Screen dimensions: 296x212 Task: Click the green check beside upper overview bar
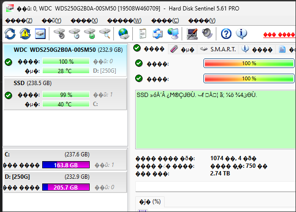(139, 63)
